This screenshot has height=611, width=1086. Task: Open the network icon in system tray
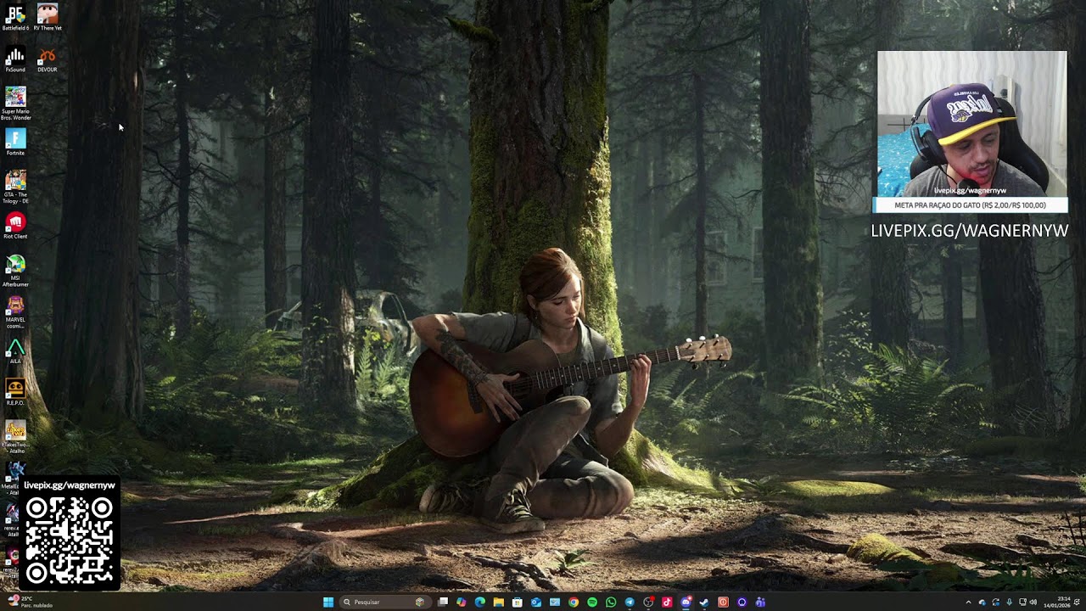1022,603
